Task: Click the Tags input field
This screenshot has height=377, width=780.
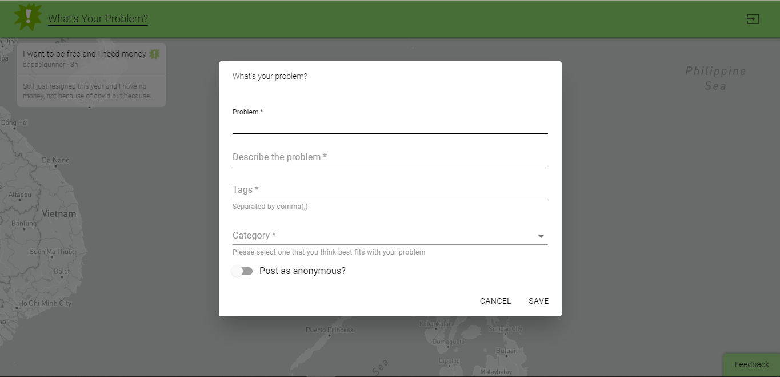Action: point(389,191)
